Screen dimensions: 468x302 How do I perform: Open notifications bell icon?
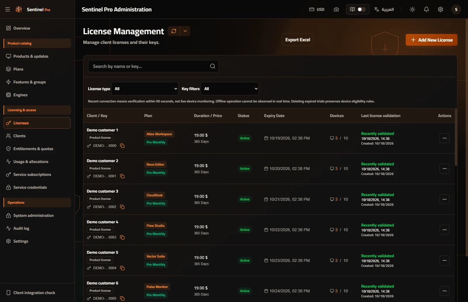426,9
